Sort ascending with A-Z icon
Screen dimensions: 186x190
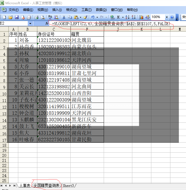tap(128, 17)
